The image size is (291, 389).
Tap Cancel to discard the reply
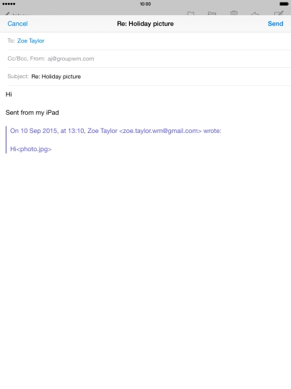17,24
